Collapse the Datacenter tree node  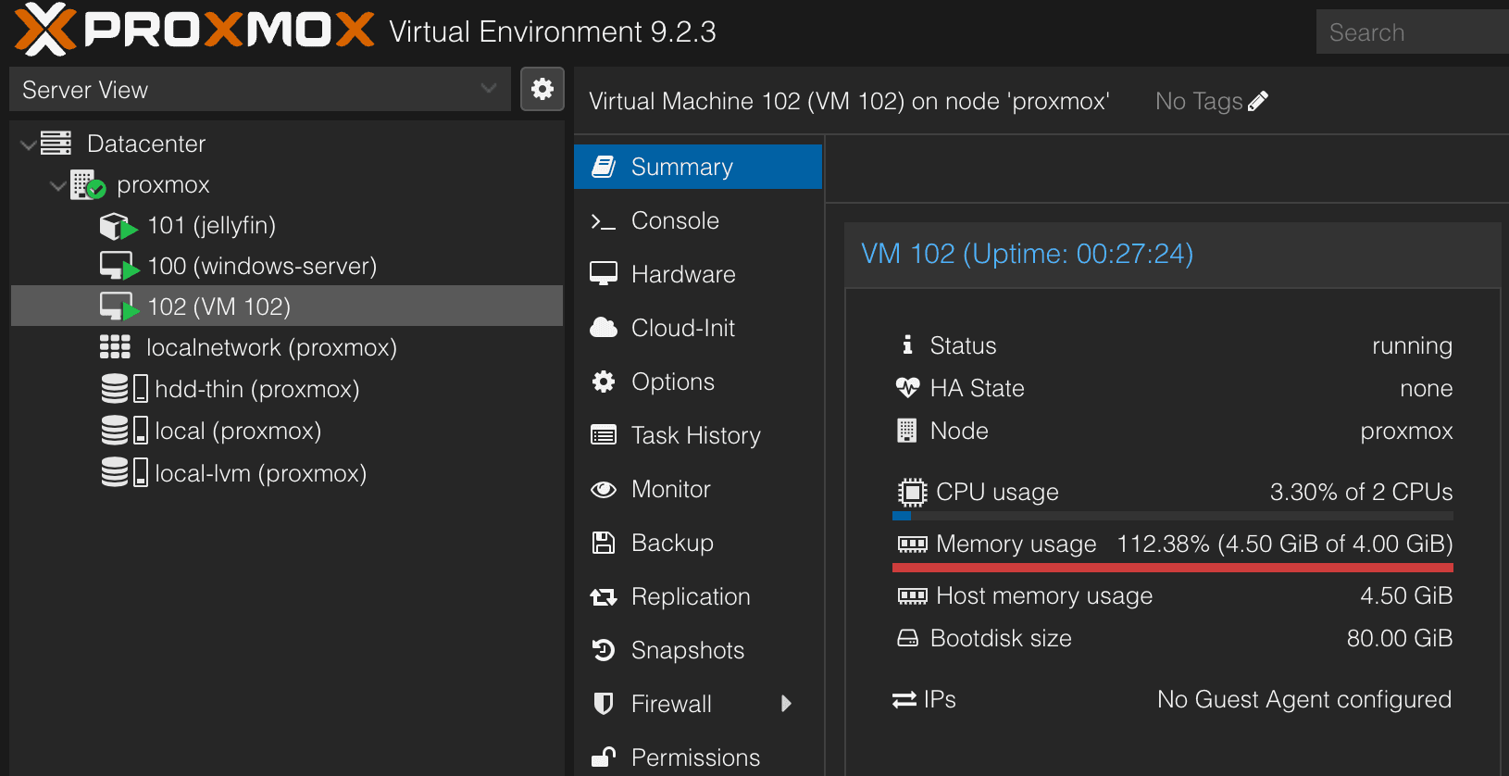click(29, 144)
